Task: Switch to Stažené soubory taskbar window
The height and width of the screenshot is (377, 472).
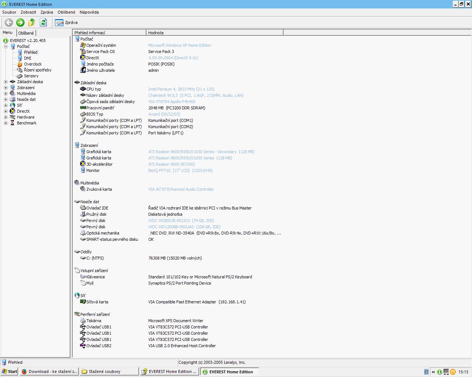Action: coord(109,371)
